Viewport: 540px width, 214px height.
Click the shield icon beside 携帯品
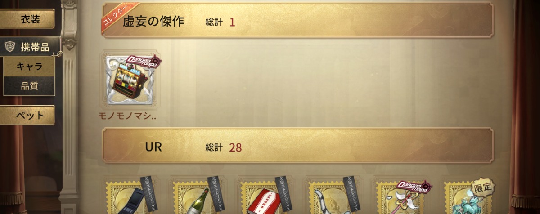click(x=10, y=46)
